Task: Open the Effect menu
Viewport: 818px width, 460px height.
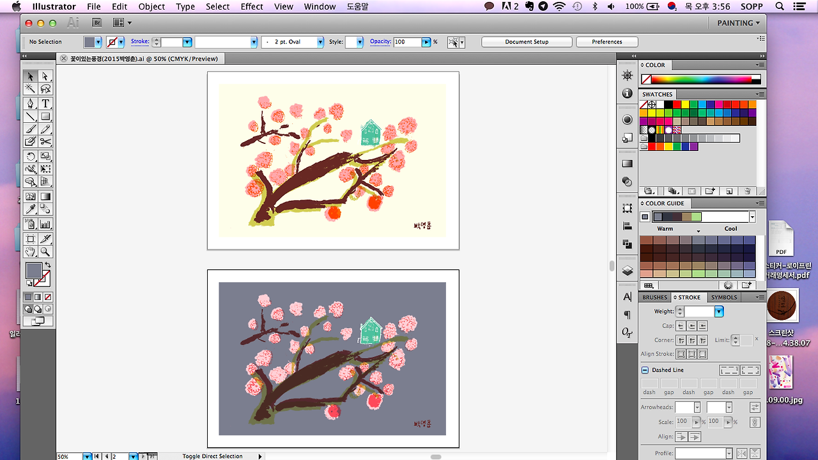Action: 252,6
